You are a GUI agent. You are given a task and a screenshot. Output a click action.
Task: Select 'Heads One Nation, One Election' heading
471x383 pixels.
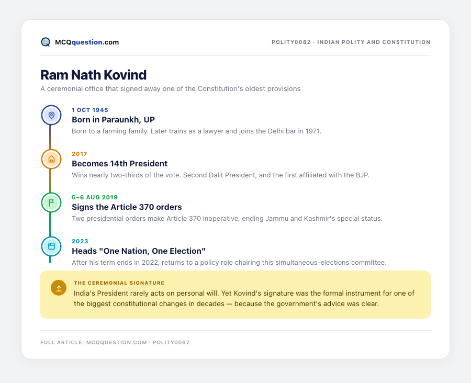139,251
